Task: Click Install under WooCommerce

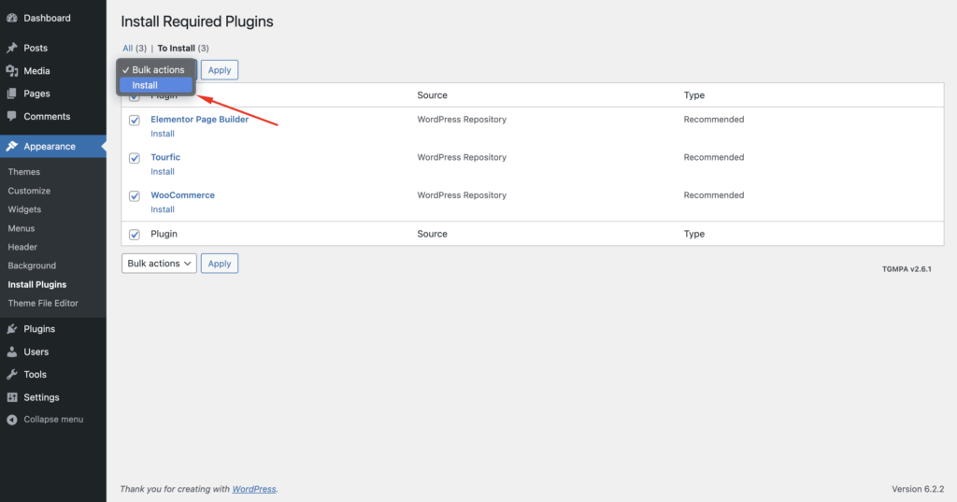Action: pyautogui.click(x=163, y=209)
